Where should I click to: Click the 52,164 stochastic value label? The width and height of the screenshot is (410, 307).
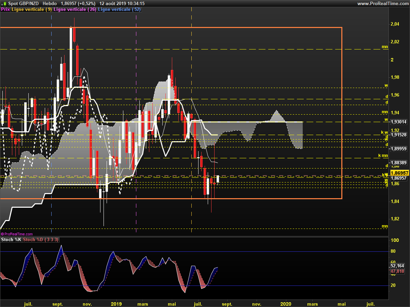coord(397,266)
